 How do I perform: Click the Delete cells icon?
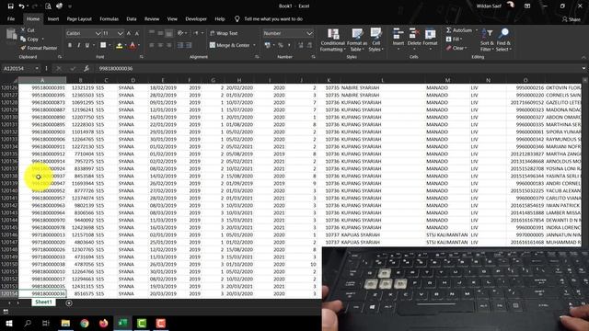413,34
